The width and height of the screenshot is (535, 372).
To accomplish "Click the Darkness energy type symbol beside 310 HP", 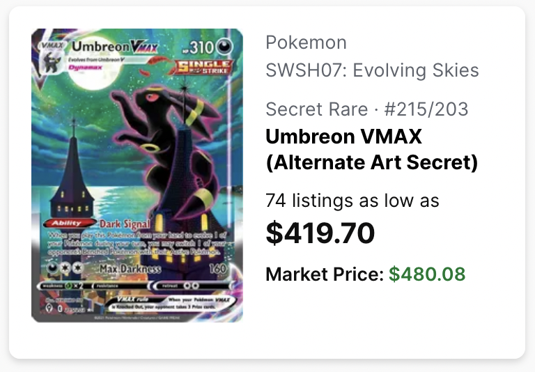I will click(x=224, y=47).
